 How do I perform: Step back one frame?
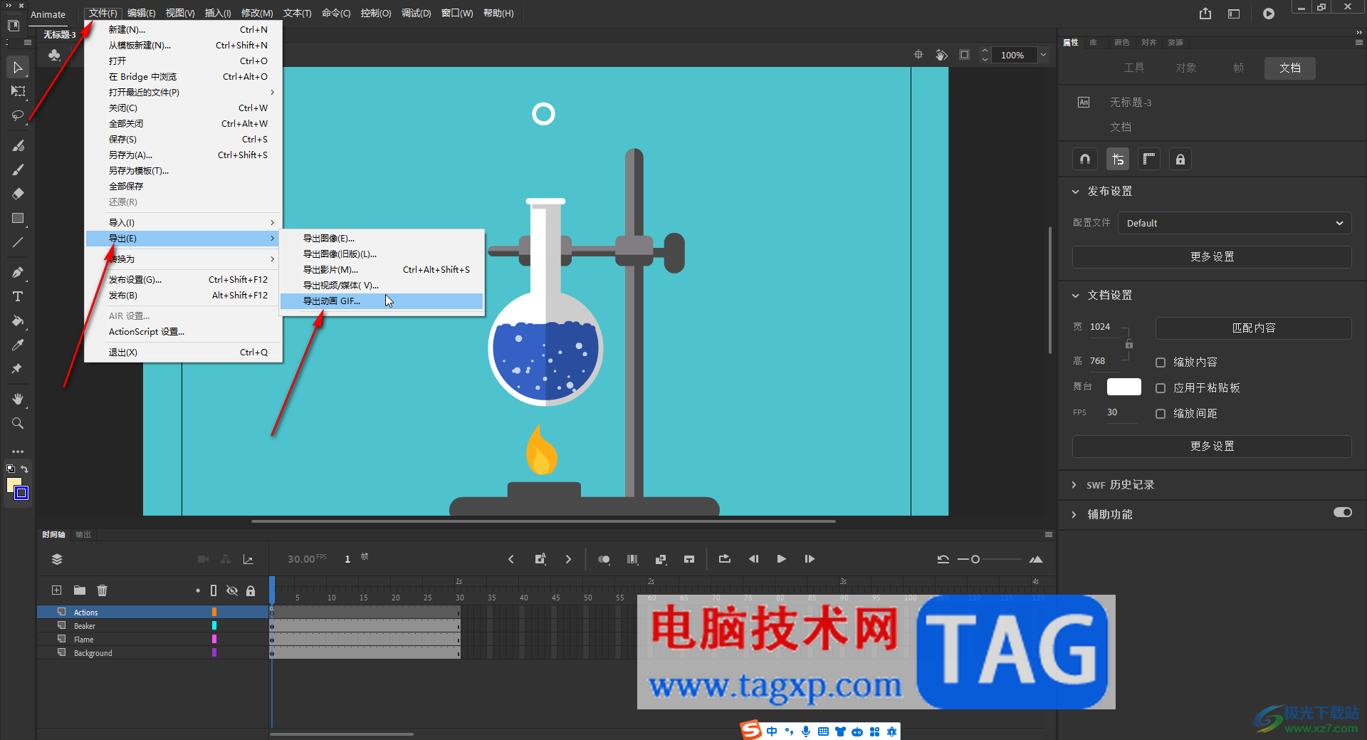coord(753,559)
